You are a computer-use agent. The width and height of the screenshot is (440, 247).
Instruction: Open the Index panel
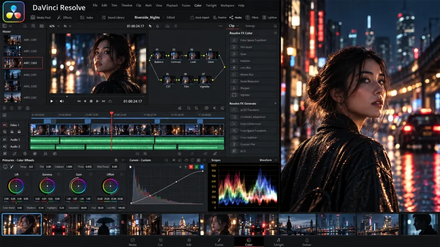[87, 17]
